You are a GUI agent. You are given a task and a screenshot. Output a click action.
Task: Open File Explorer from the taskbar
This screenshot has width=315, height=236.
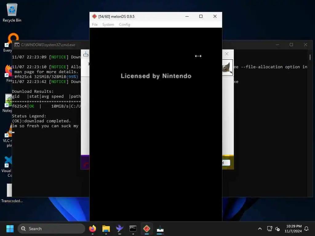click(x=106, y=229)
